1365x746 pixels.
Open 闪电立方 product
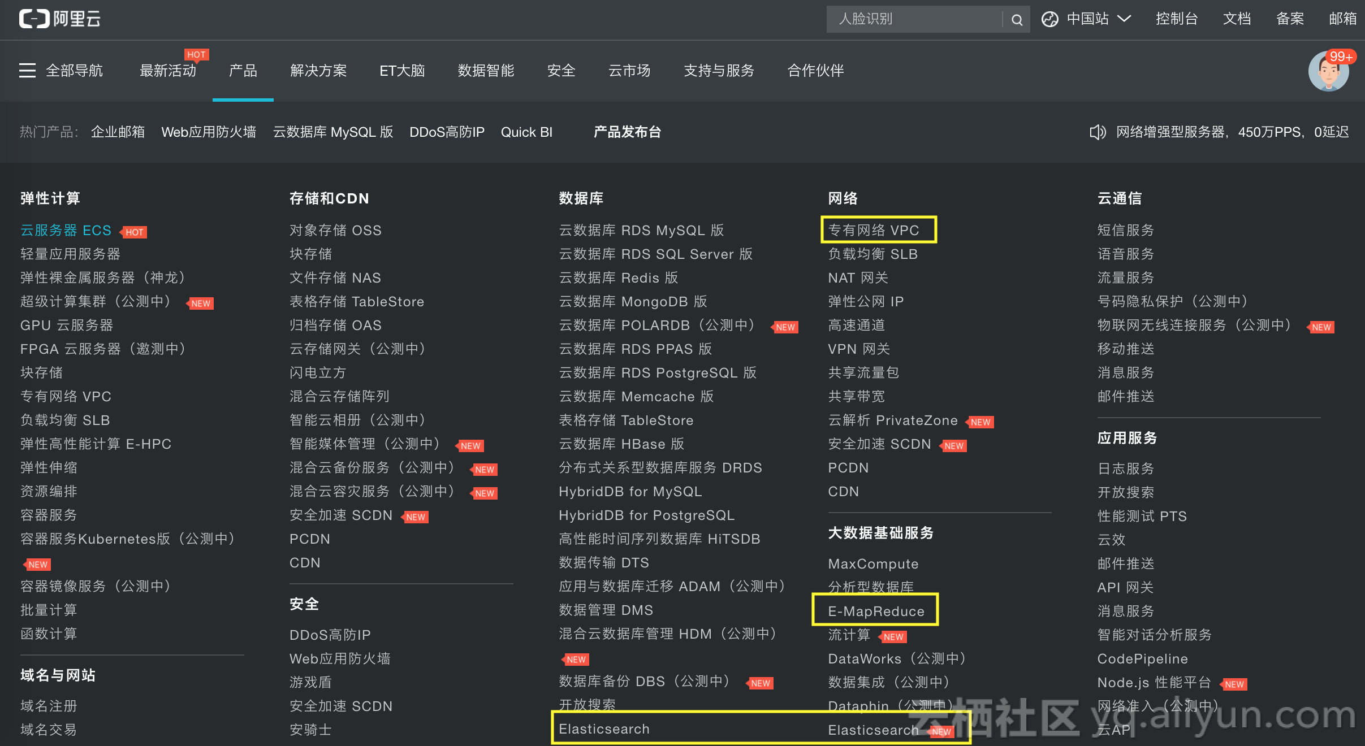(318, 373)
